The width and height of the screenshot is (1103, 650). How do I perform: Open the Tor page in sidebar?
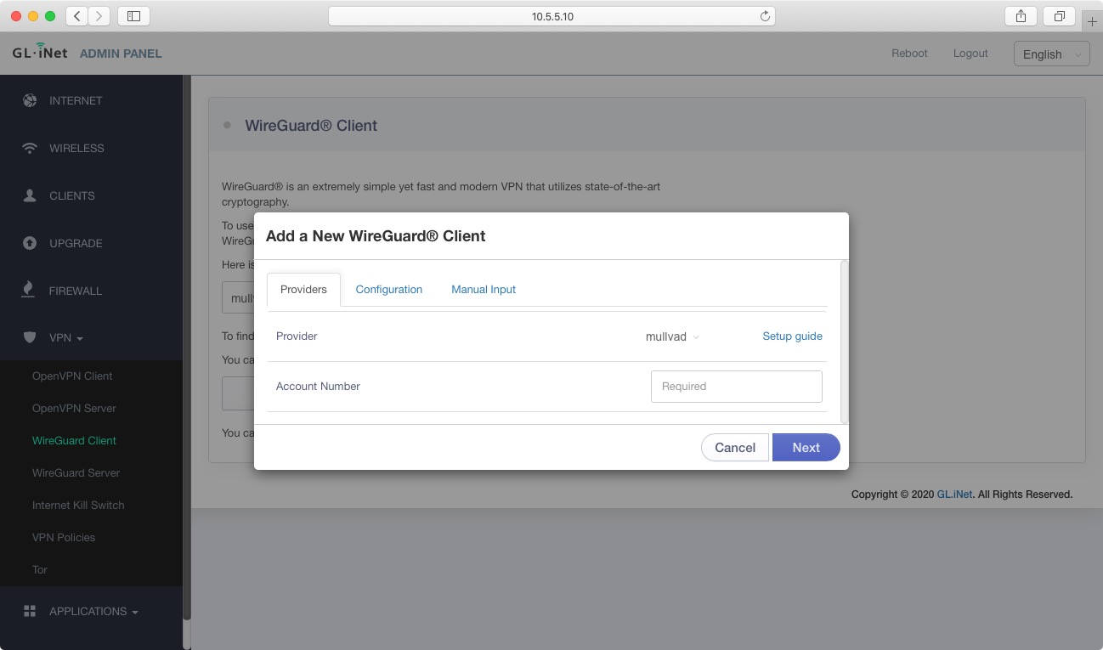(40, 569)
